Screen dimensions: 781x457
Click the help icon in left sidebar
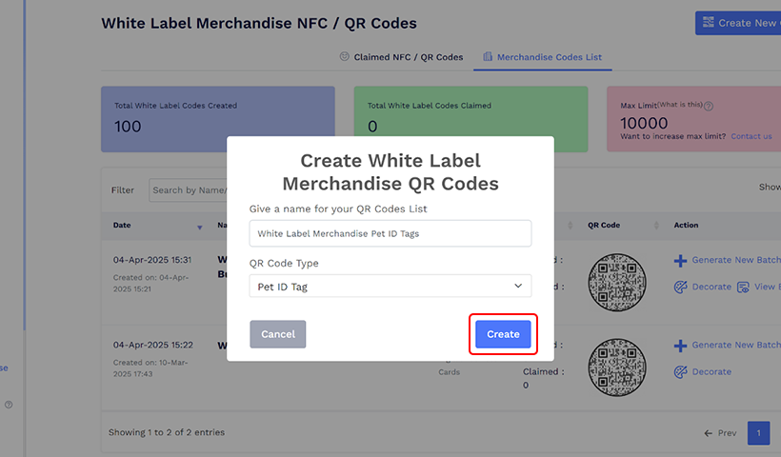[x=9, y=405]
